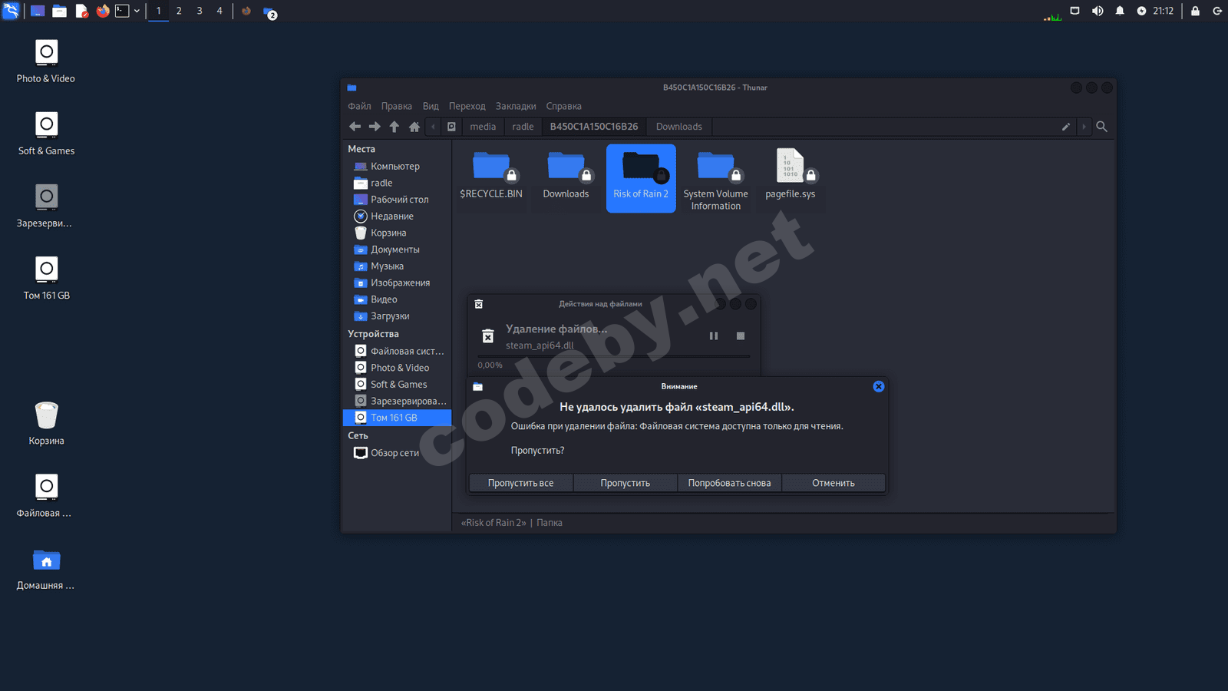Image resolution: width=1228 pixels, height=691 pixels.
Task: Expand the terminal launcher dropdown arrow
Action: click(x=137, y=11)
